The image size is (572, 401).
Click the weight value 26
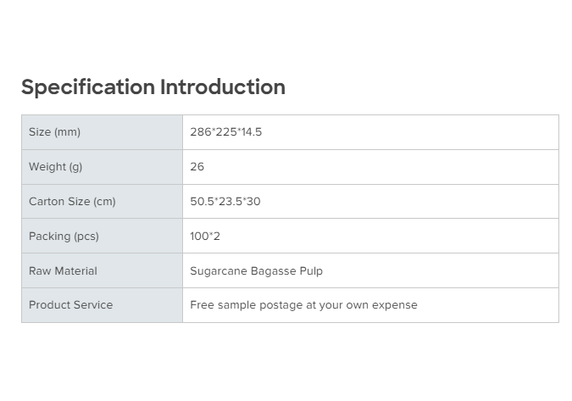pos(197,167)
